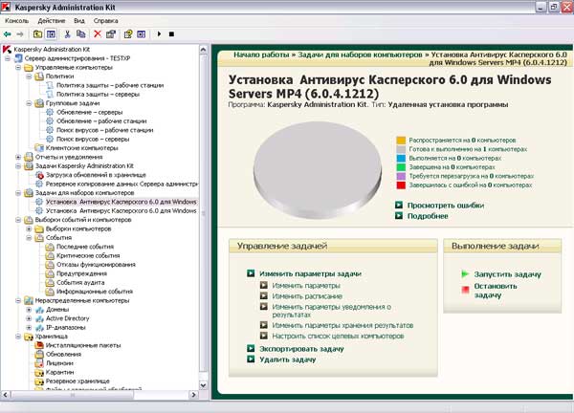Image resolution: width=574 pixels, height=413 pixels.
Task: Click the red Delete X toolbar icon
Action: [x=97, y=33]
